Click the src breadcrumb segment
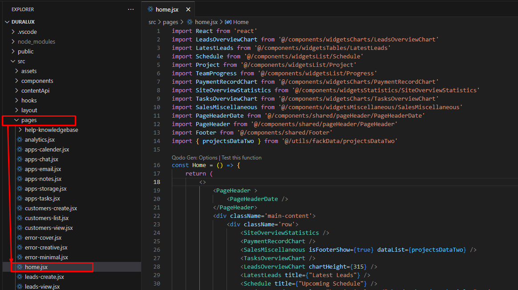Image resolution: width=518 pixels, height=290 pixels. click(x=152, y=22)
